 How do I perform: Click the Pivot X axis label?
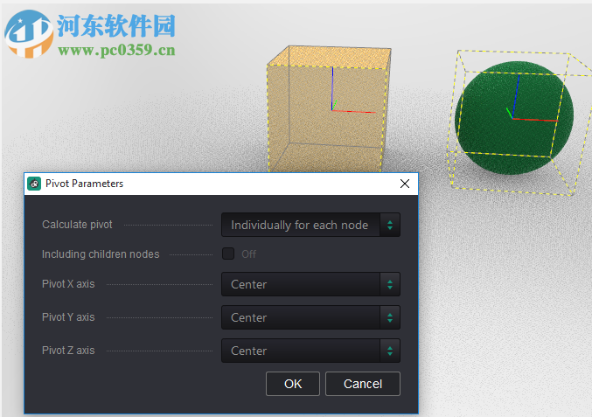pos(68,284)
